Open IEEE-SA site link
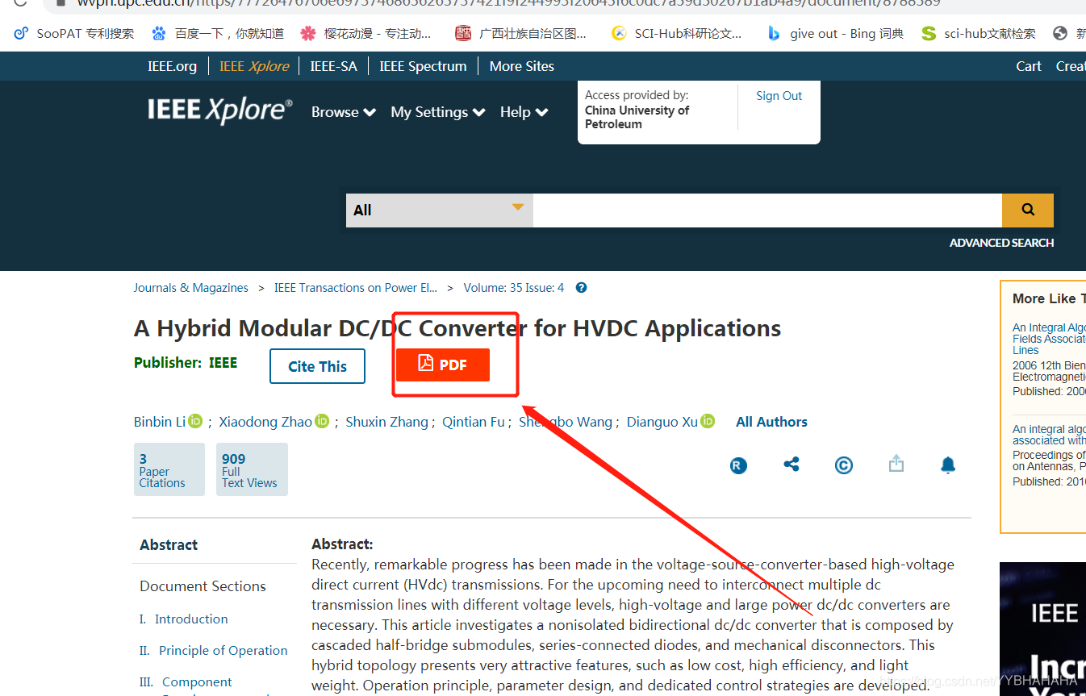 point(334,66)
